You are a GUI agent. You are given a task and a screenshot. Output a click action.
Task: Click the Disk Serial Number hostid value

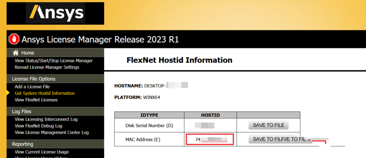coord(204,126)
